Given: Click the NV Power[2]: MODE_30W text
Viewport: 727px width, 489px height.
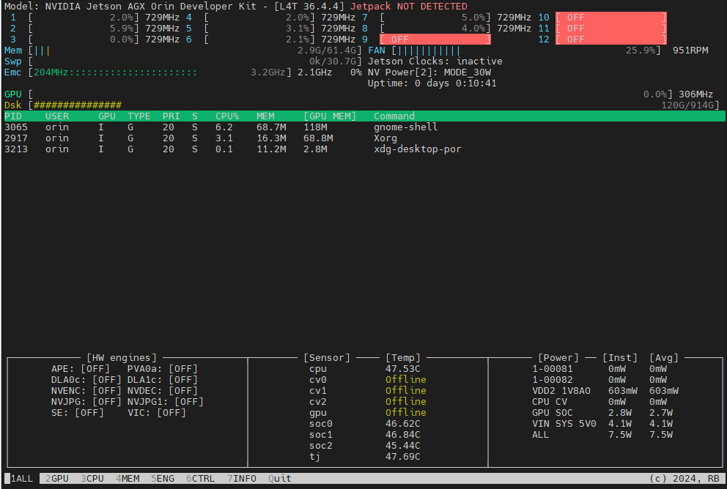Looking at the screenshot, I should 429,72.
